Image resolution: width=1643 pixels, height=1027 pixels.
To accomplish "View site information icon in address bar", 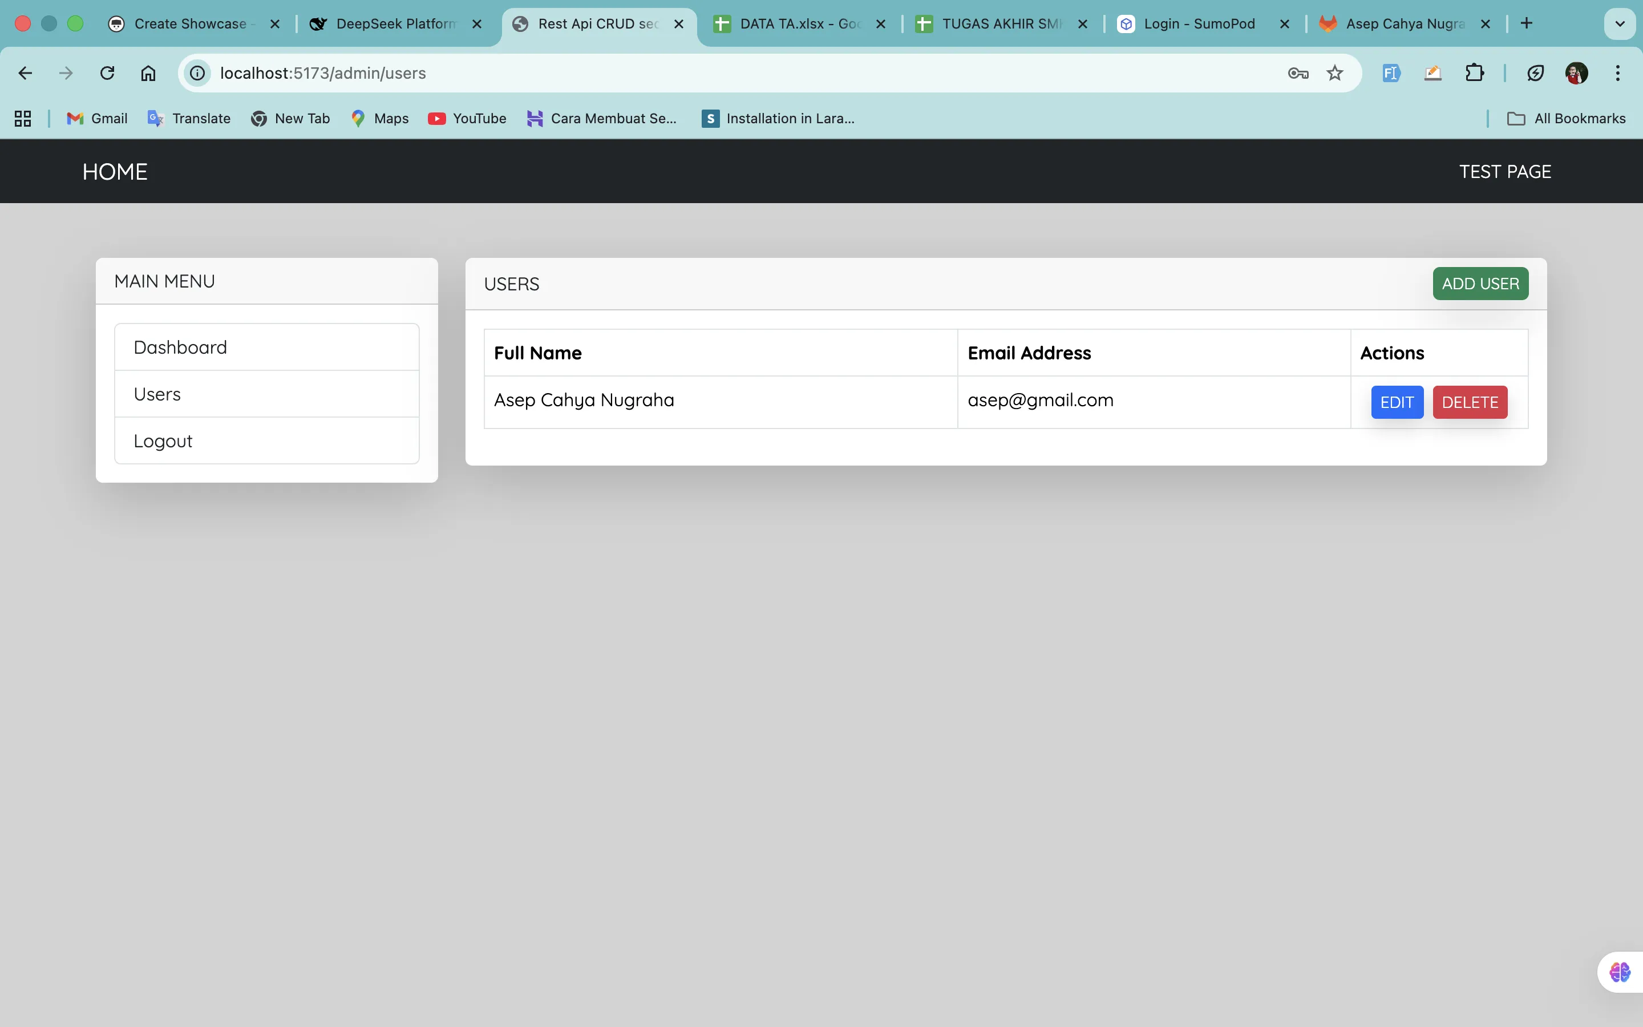I will click(x=197, y=72).
